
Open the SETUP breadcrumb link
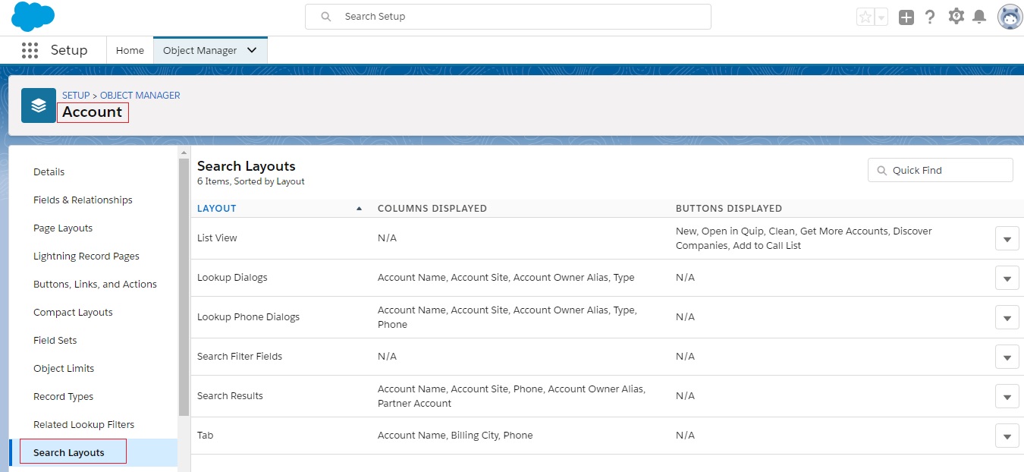75,95
